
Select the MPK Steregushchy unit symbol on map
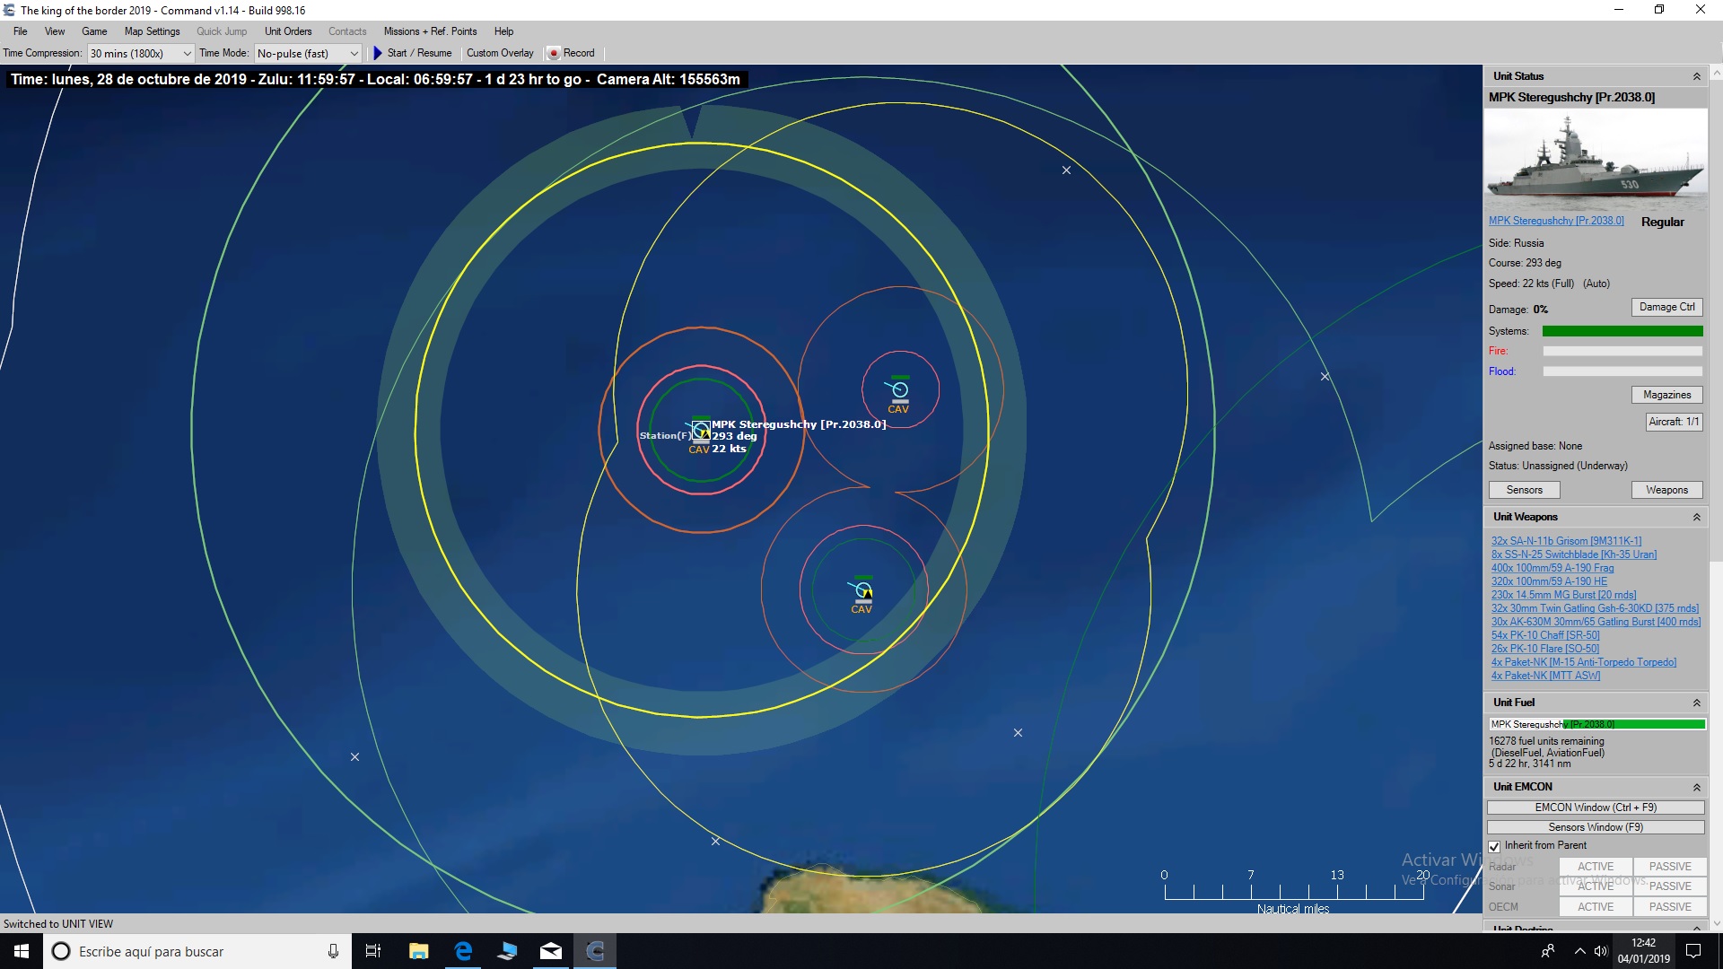point(700,431)
